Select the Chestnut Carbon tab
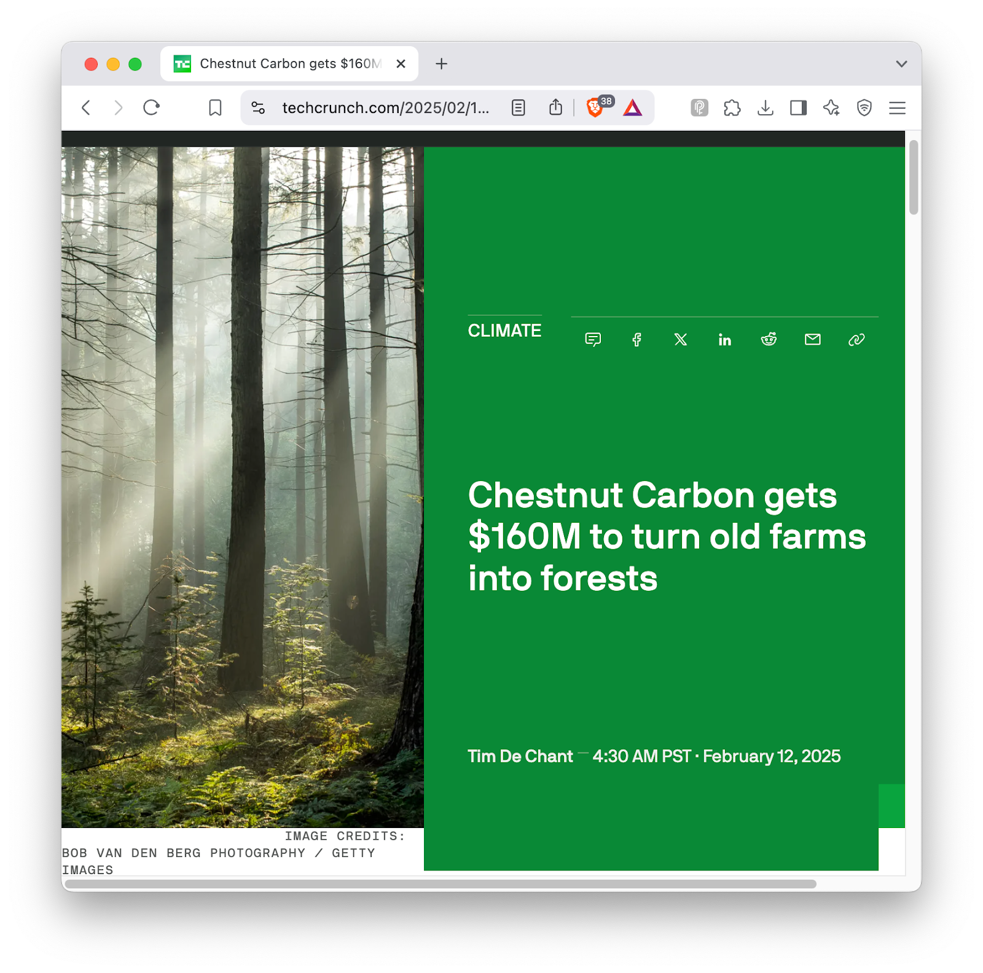This screenshot has height=973, width=983. [289, 64]
